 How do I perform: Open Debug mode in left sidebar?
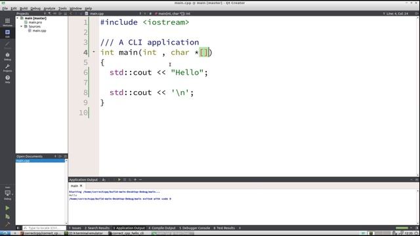(x=7, y=56)
